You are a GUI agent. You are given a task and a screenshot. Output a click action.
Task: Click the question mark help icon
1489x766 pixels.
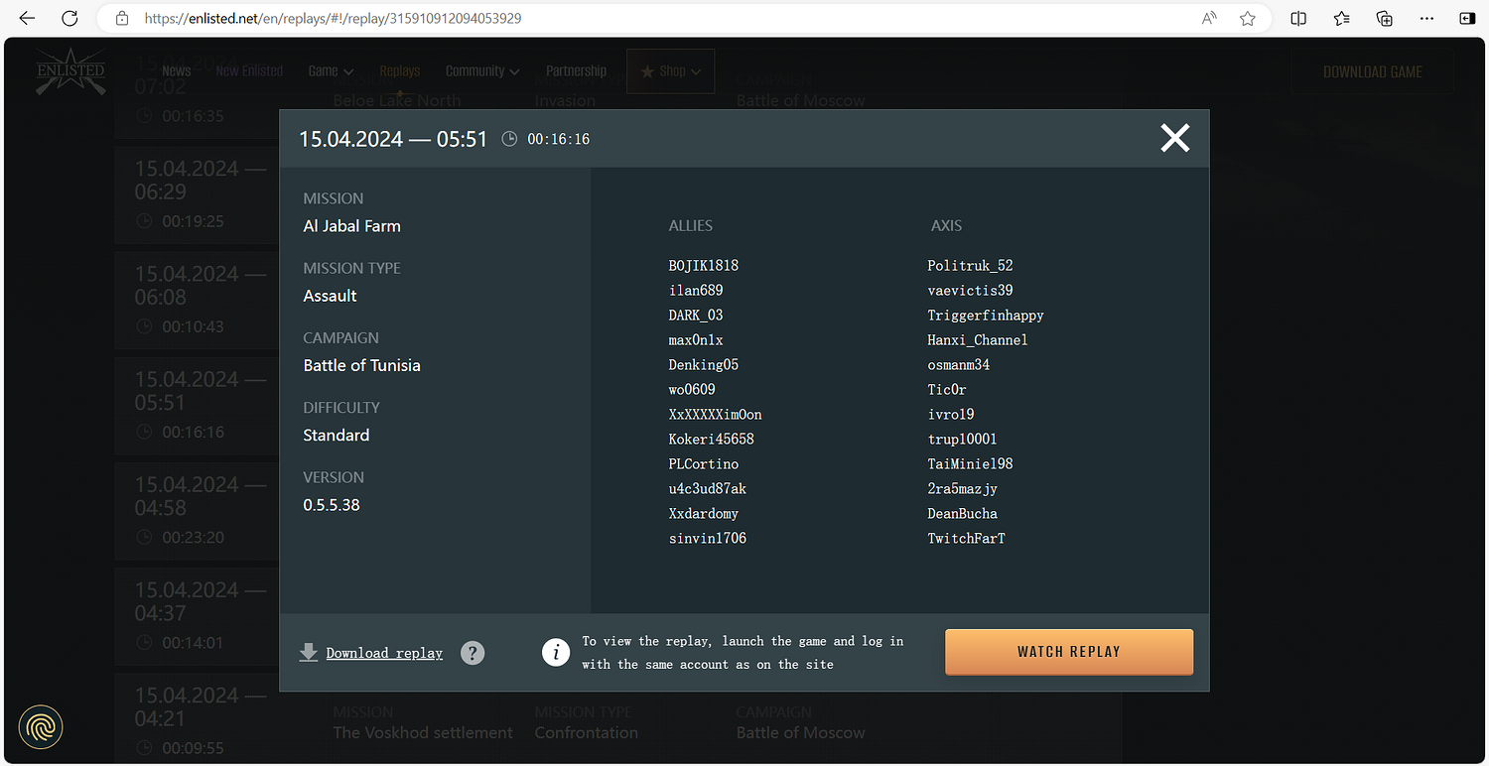tap(473, 653)
